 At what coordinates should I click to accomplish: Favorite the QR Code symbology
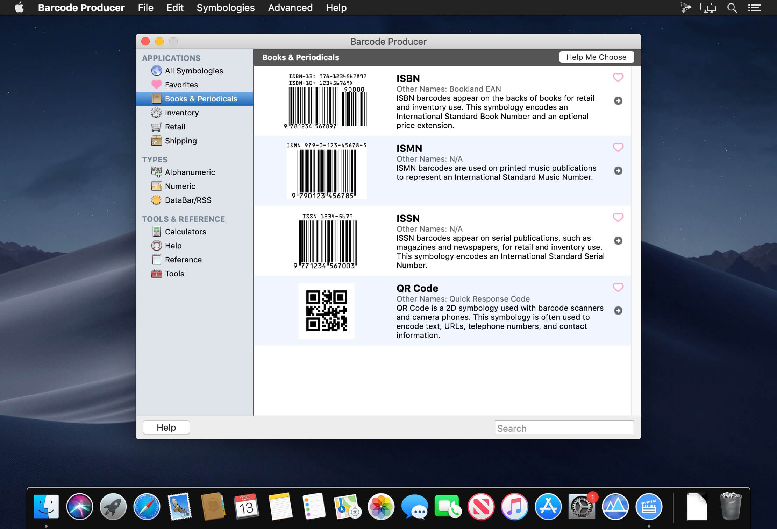pyautogui.click(x=618, y=287)
